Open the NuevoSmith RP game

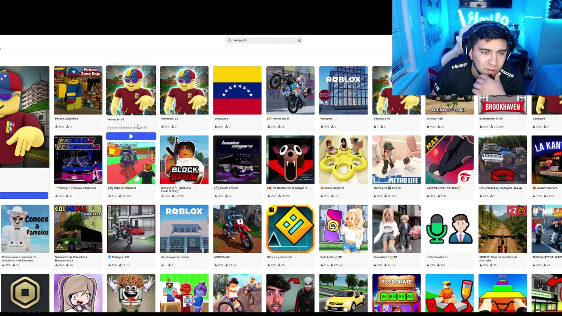(396, 229)
